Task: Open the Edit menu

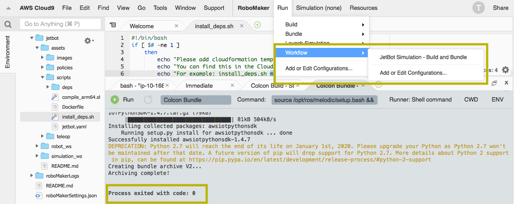Action: (85, 8)
